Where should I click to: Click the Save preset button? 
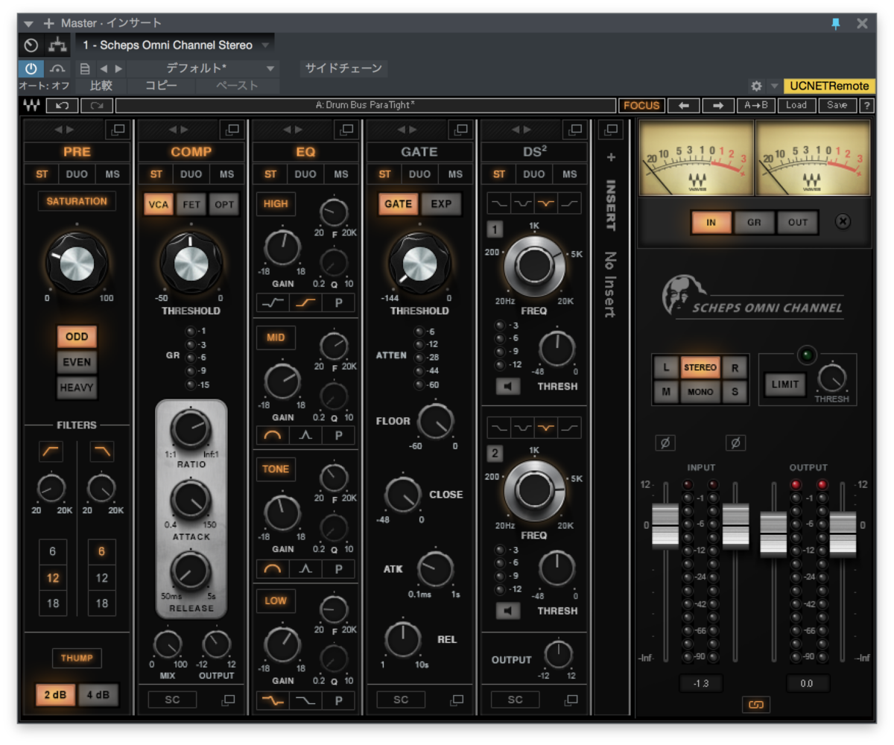click(x=837, y=106)
